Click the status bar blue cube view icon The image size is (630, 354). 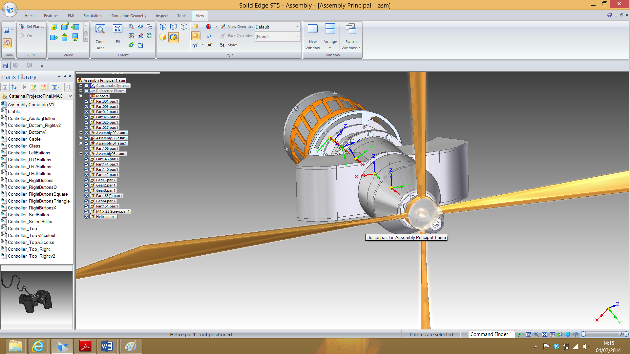pos(568,334)
